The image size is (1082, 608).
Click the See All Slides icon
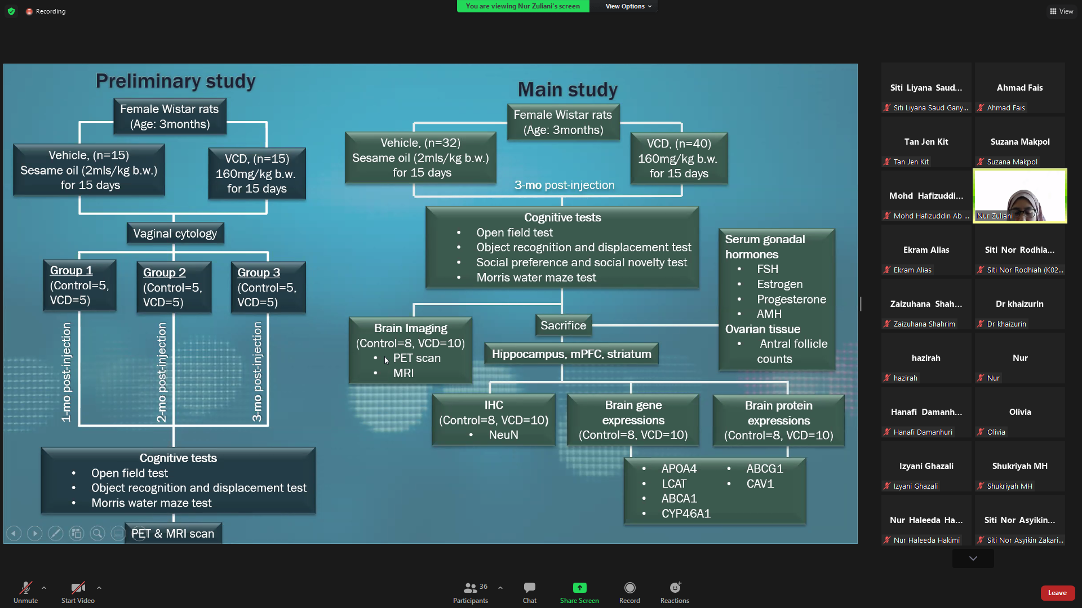click(77, 533)
